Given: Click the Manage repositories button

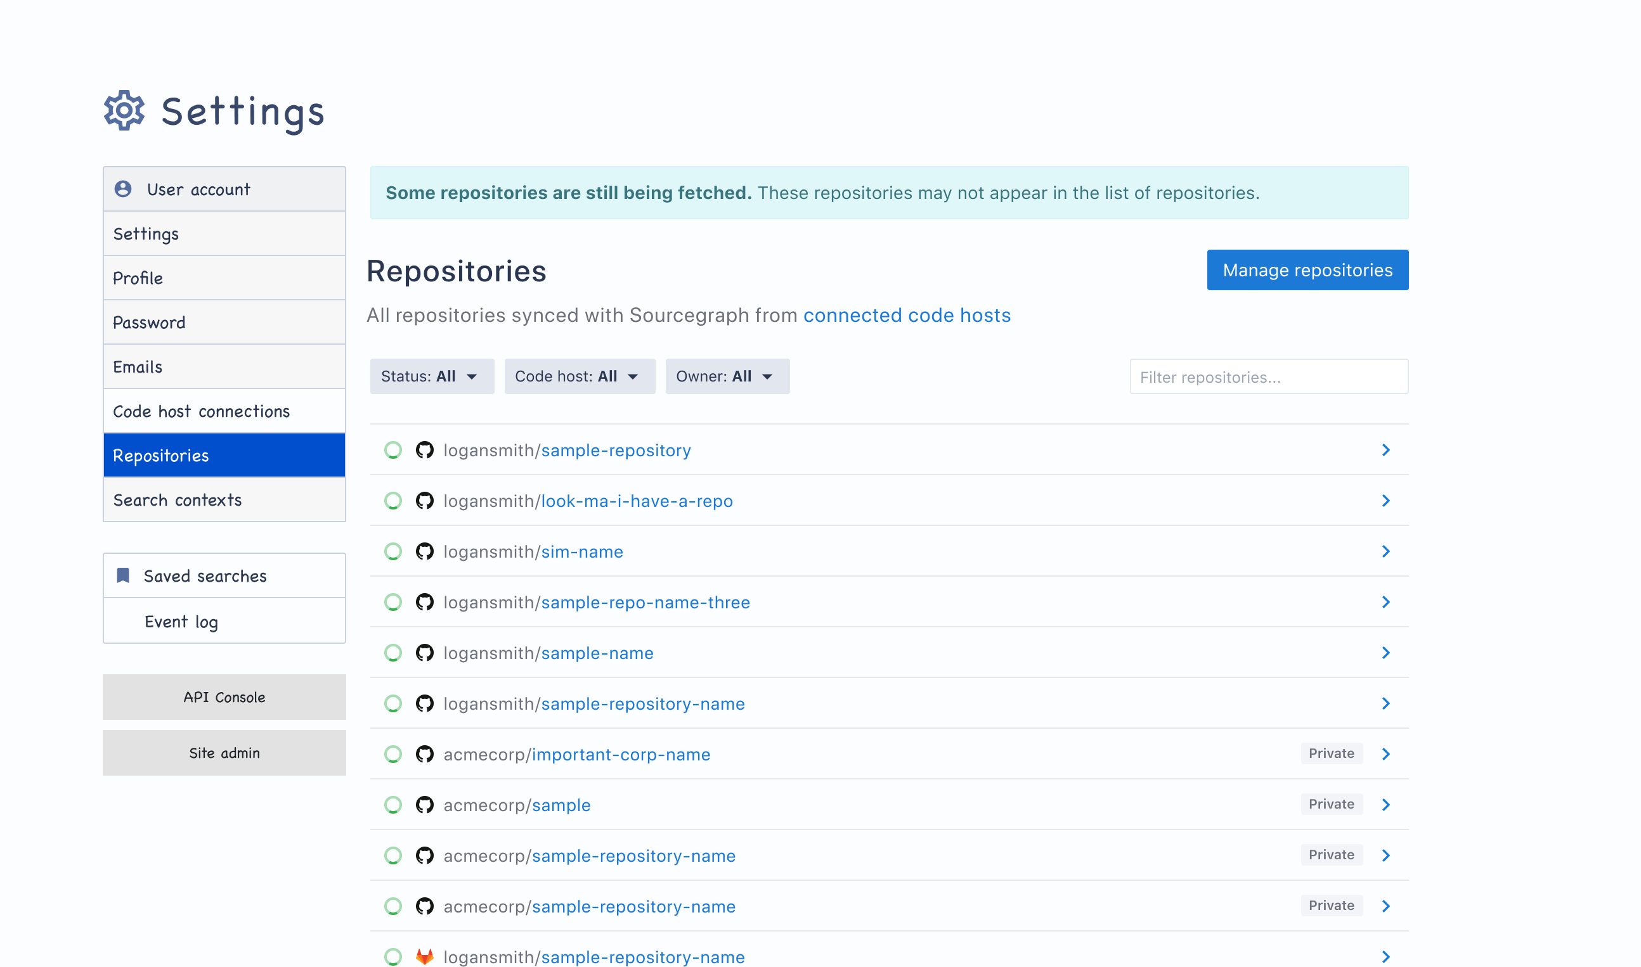Looking at the screenshot, I should pyautogui.click(x=1307, y=270).
